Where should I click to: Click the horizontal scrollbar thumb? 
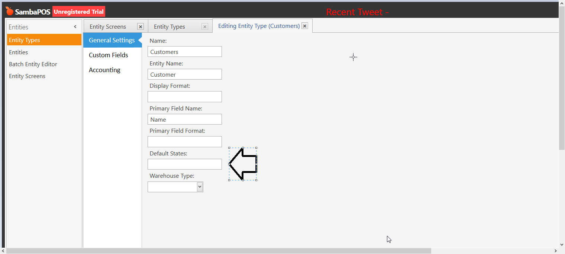pyautogui.click(x=219, y=251)
